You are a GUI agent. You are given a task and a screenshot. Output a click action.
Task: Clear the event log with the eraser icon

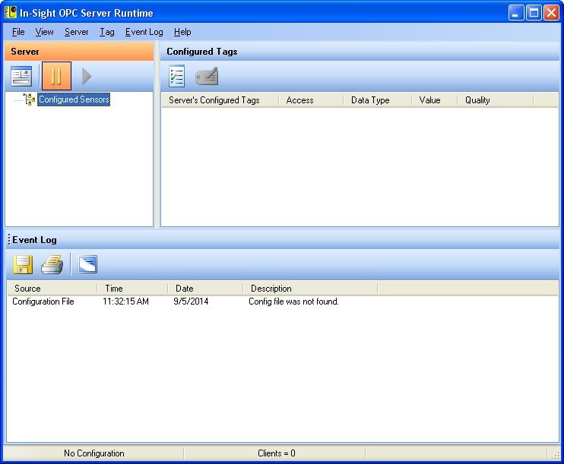pos(87,264)
